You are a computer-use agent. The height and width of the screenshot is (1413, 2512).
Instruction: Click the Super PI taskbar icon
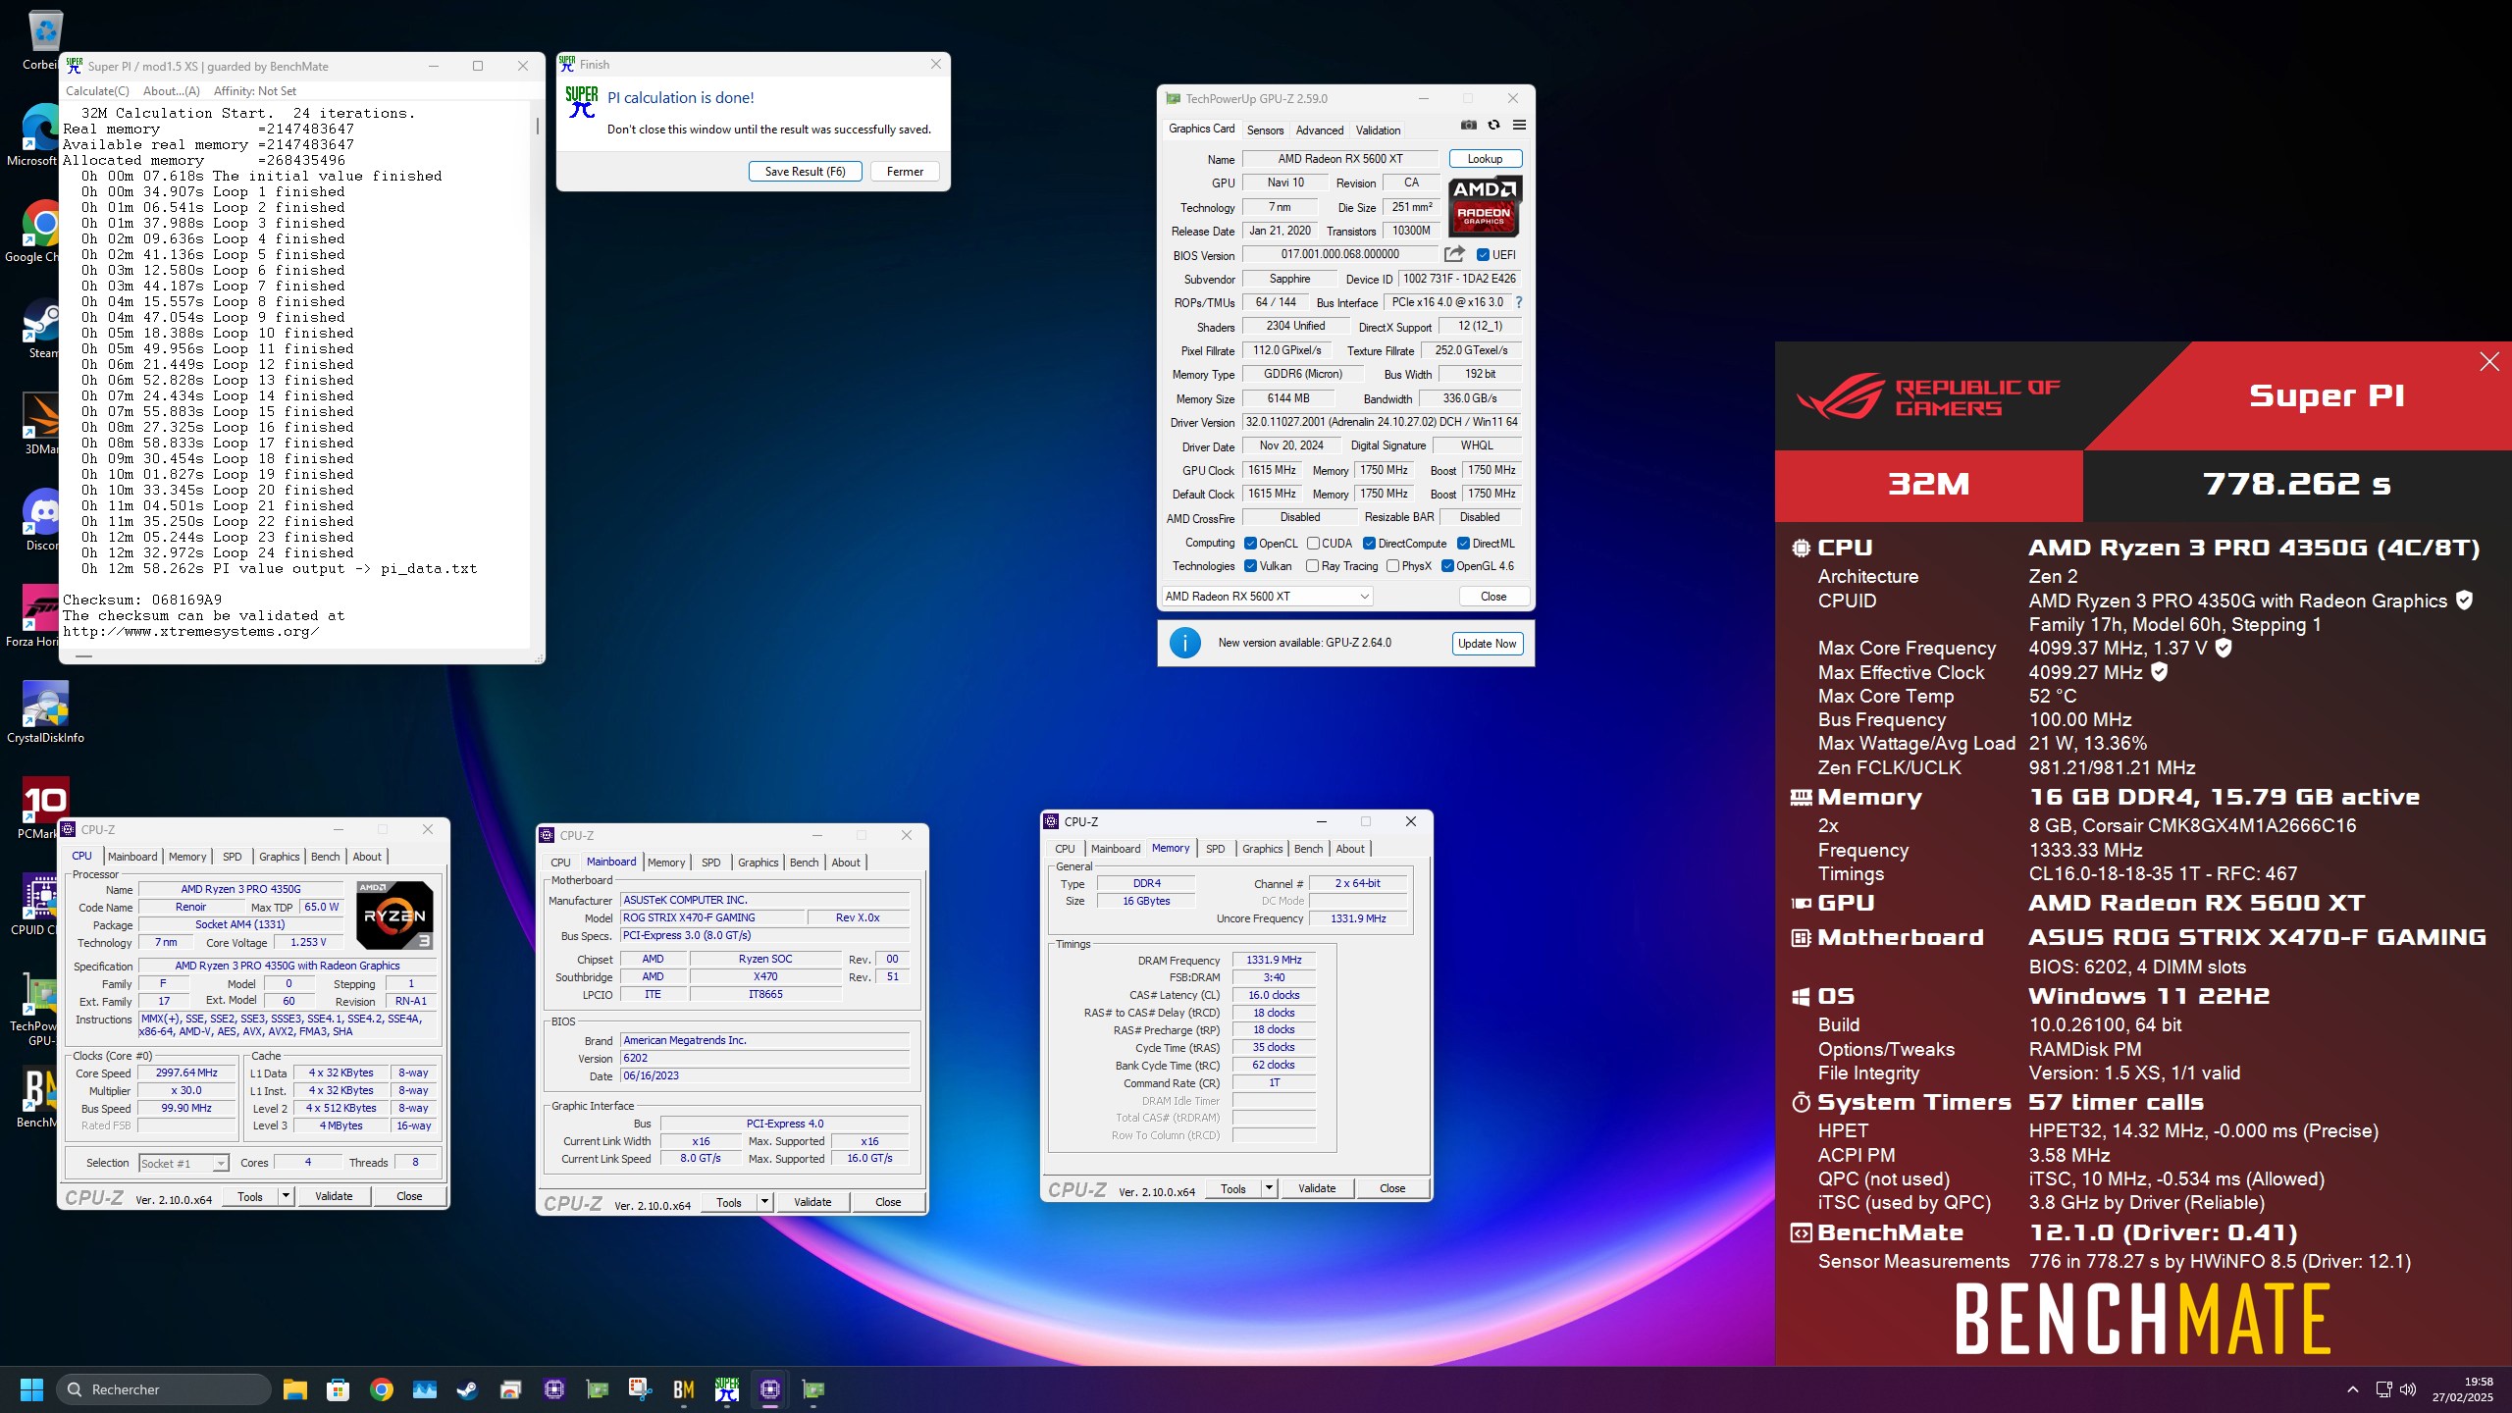[x=727, y=1389]
